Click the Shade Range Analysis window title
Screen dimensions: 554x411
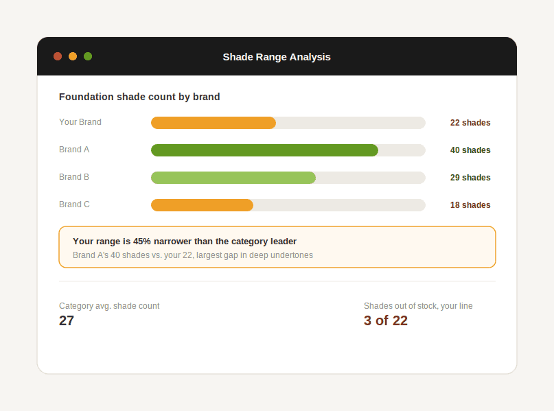[277, 57]
